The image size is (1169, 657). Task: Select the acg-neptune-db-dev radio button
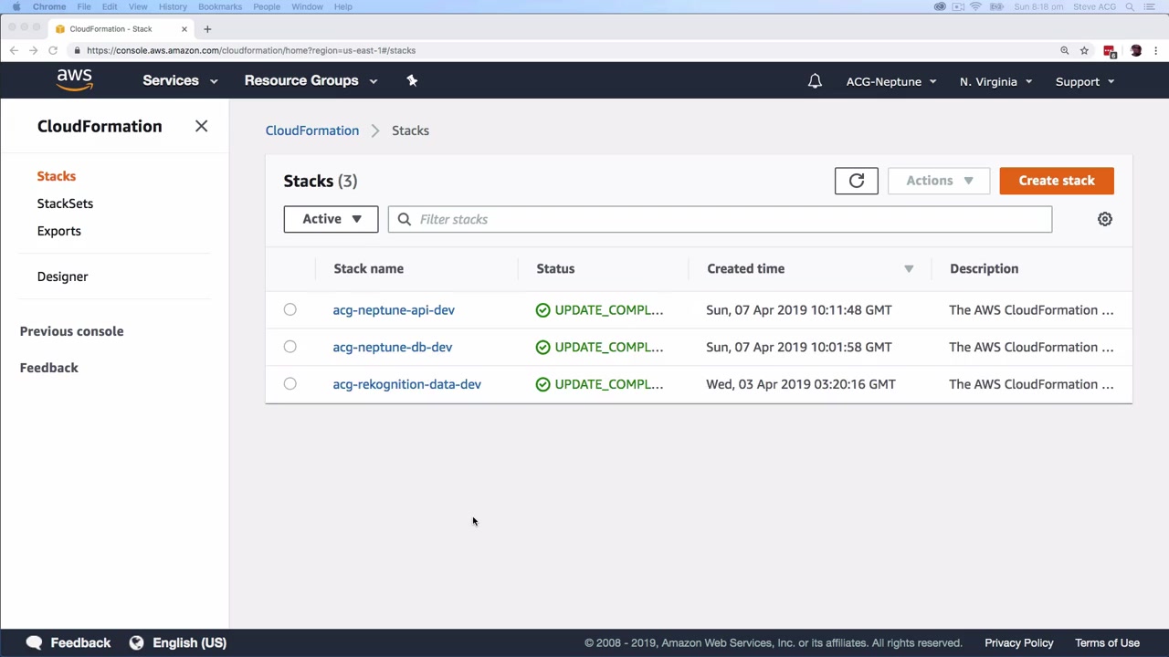coord(290,347)
